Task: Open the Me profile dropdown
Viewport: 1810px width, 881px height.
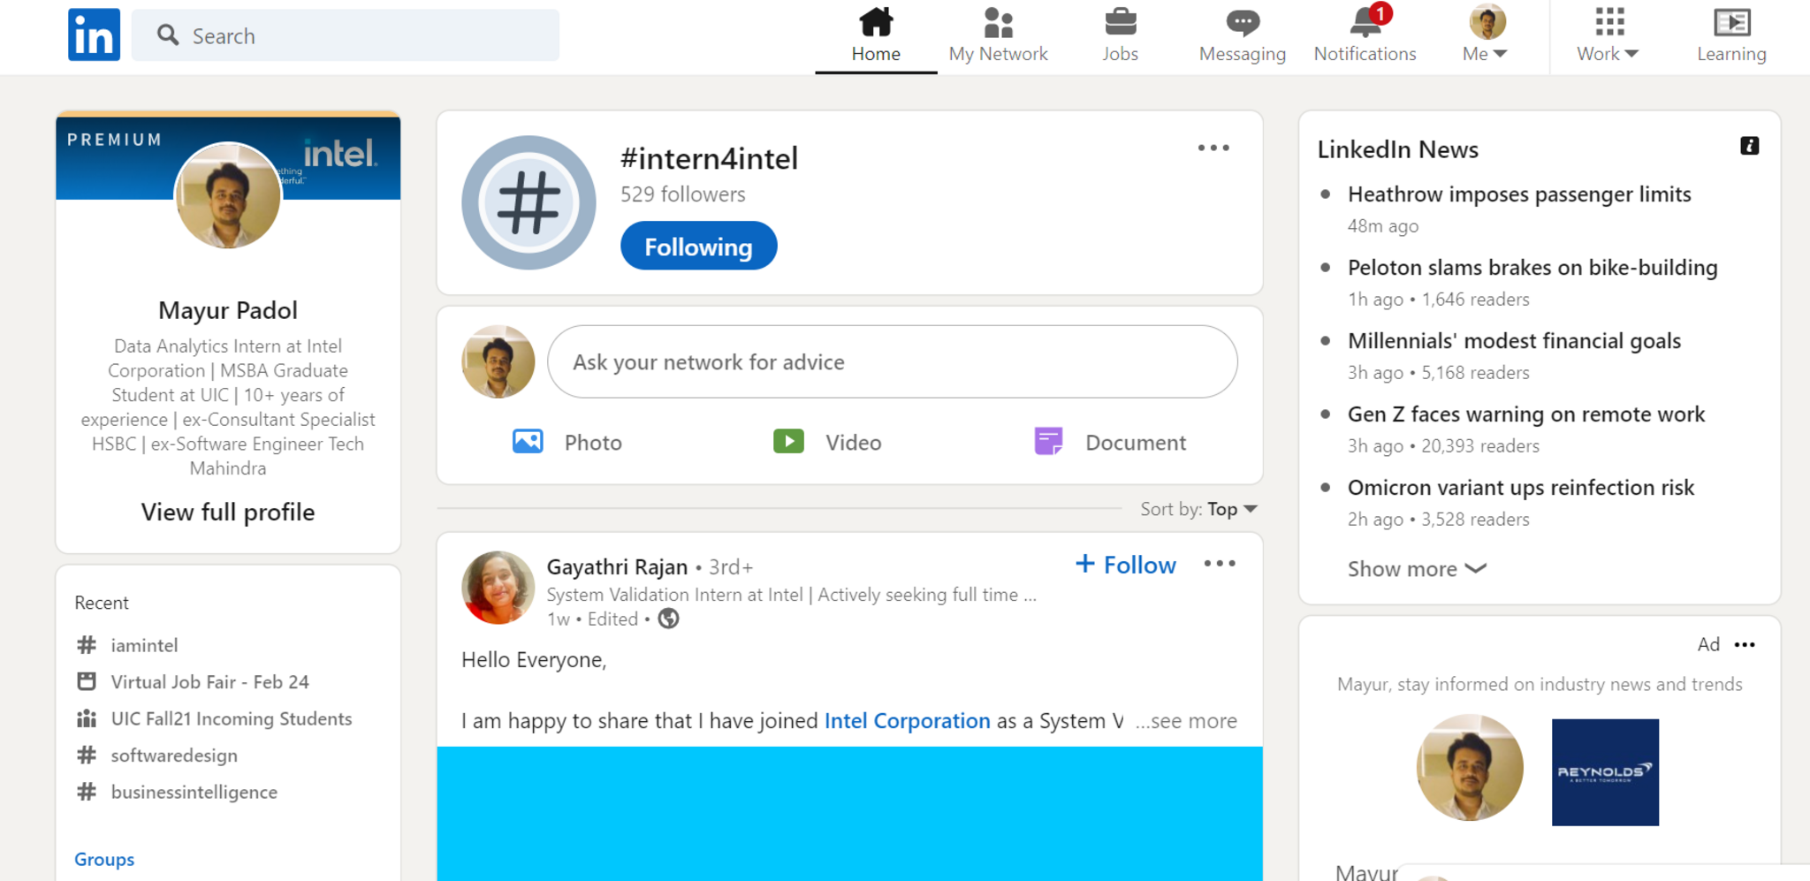Action: pos(1487,35)
